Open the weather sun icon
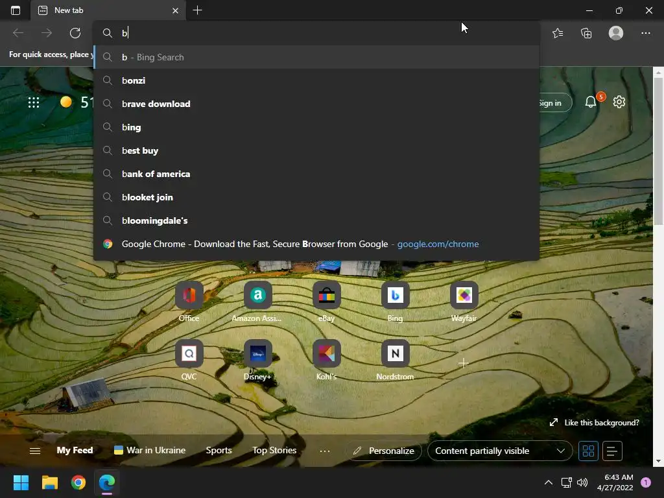664x498 pixels. (66, 102)
